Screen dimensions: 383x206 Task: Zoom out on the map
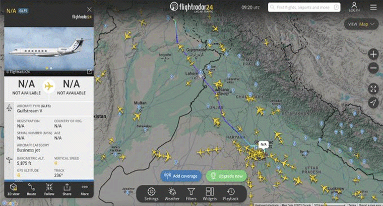point(373,68)
